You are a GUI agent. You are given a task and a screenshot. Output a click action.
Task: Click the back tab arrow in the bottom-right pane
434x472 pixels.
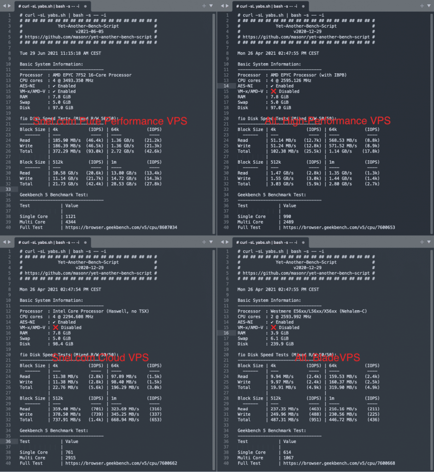coord(223,242)
